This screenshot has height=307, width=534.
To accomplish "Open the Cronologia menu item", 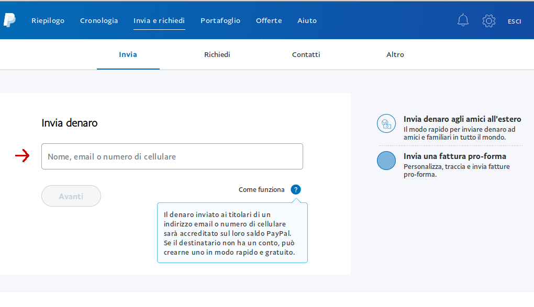I will coord(99,21).
